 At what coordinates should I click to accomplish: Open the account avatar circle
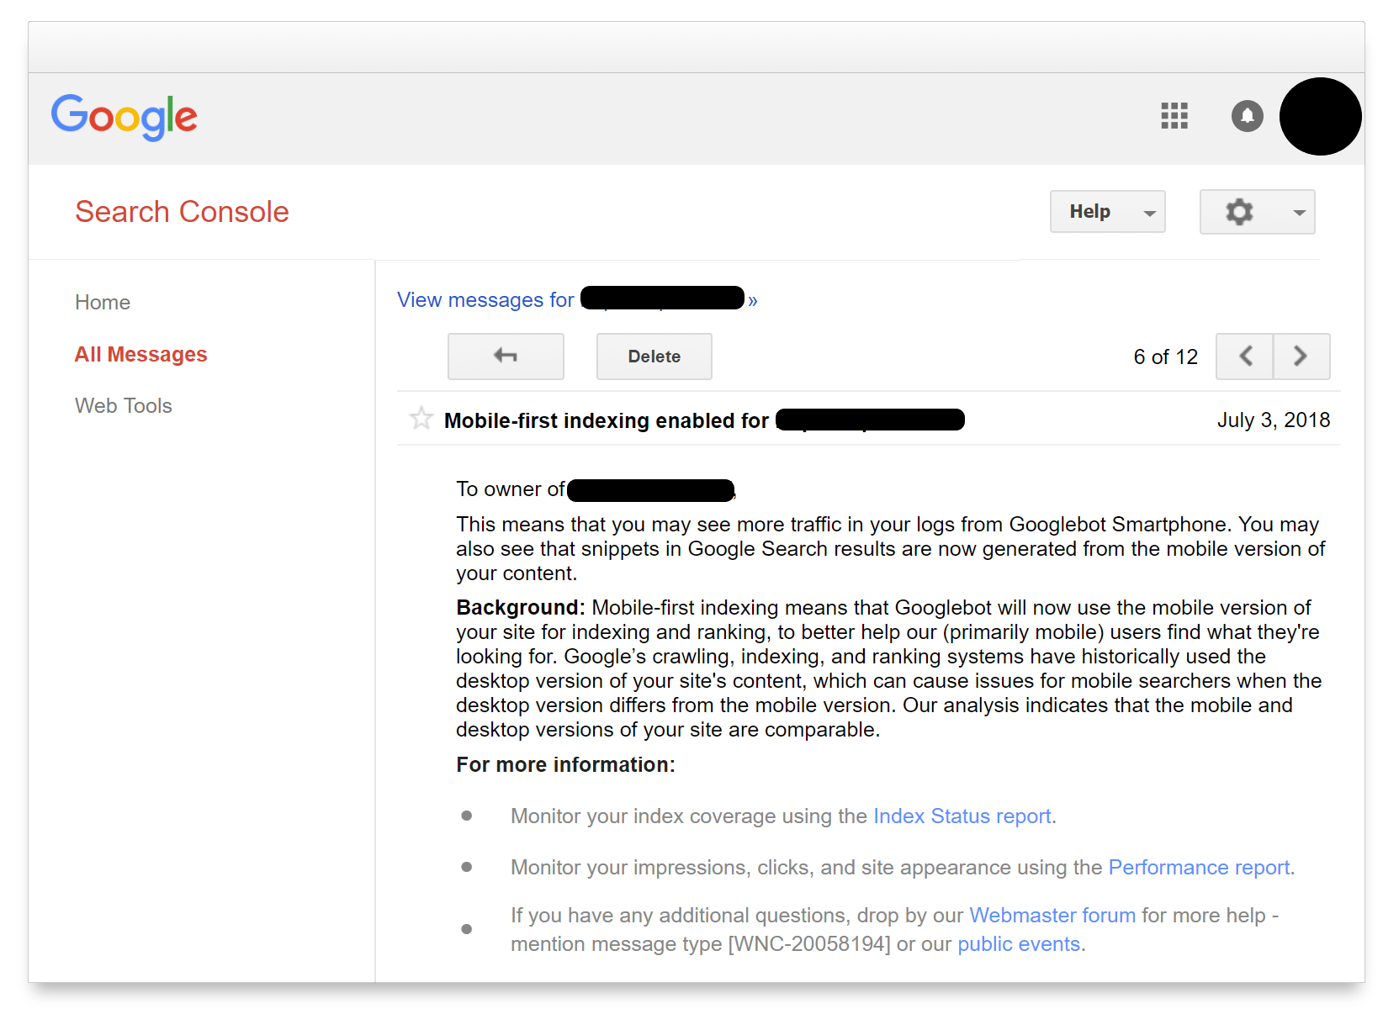tap(1320, 117)
